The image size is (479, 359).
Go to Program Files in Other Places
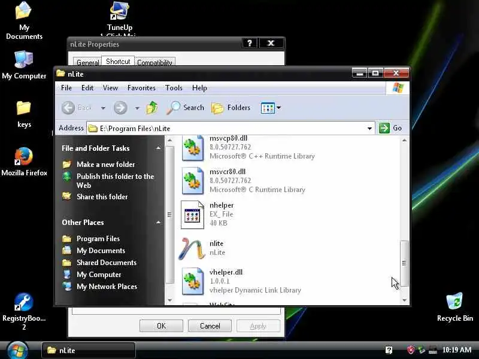(x=98, y=239)
